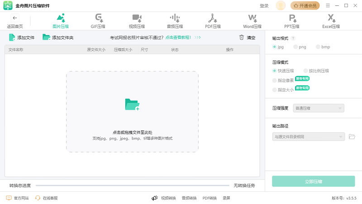Click the 清空 trash icon
The height and width of the screenshot is (204, 362).
tap(242, 37)
